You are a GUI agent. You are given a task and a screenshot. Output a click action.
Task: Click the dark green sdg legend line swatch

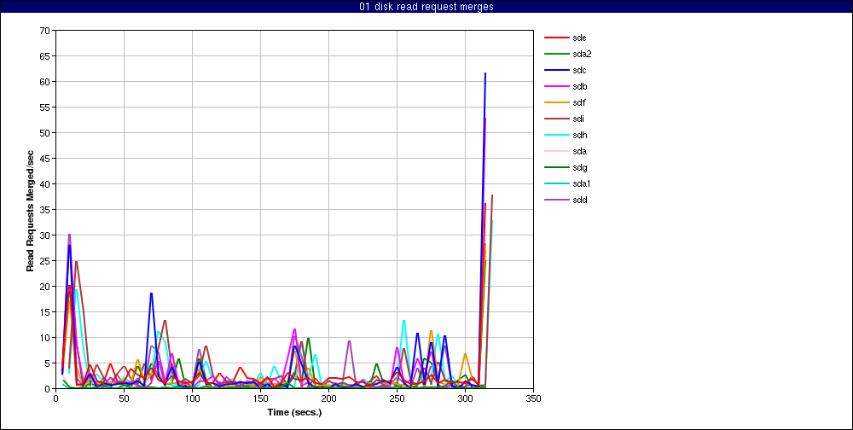pyautogui.click(x=555, y=167)
